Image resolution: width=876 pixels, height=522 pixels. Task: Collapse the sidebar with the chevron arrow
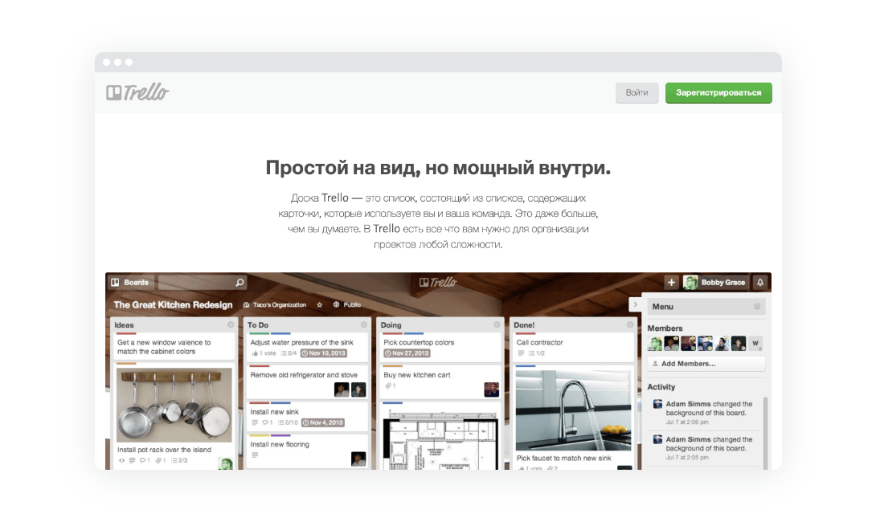635,304
